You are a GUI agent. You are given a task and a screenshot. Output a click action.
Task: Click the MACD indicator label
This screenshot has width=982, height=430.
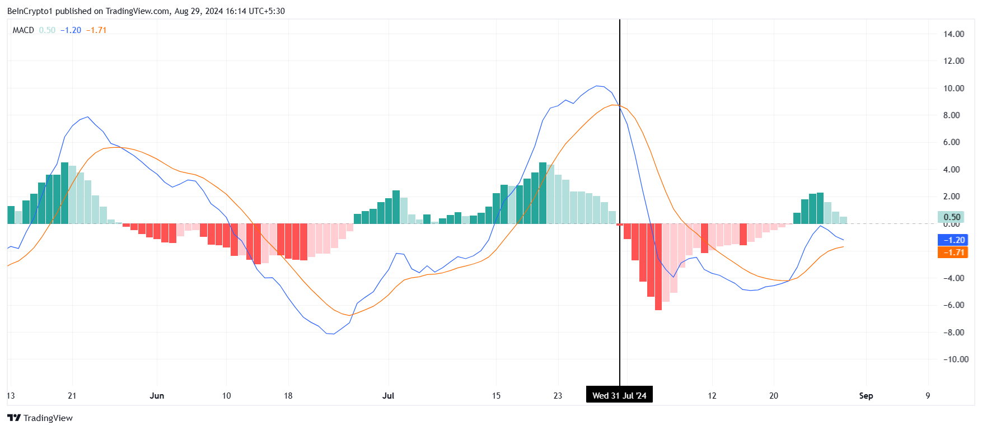pos(24,30)
